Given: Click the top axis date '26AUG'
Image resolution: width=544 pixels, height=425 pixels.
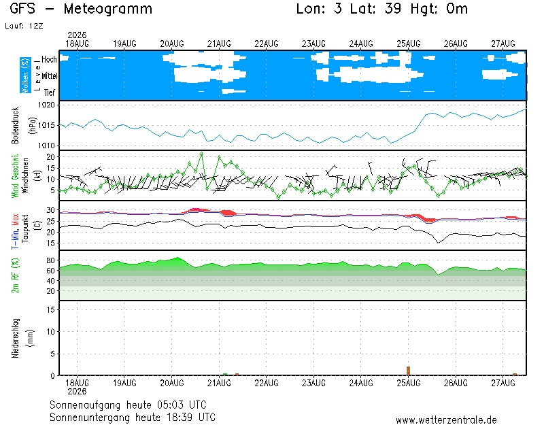Looking at the screenshot, I should 456,44.
